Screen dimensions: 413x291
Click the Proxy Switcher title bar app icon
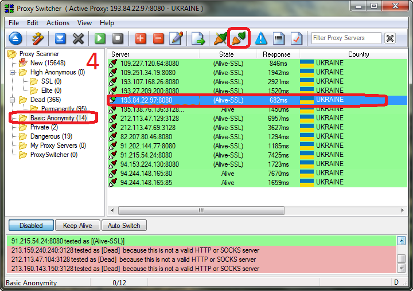click(x=9, y=9)
